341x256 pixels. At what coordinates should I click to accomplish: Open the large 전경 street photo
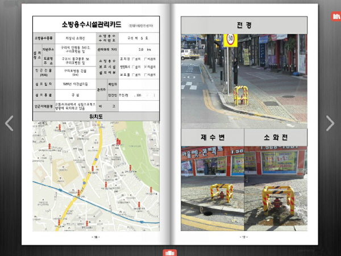(244, 80)
